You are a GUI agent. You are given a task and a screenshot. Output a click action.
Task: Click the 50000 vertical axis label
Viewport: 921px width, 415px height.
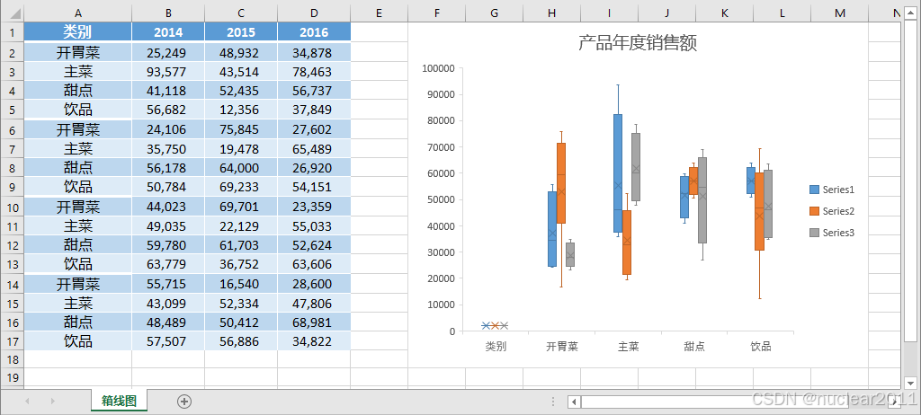click(x=441, y=199)
